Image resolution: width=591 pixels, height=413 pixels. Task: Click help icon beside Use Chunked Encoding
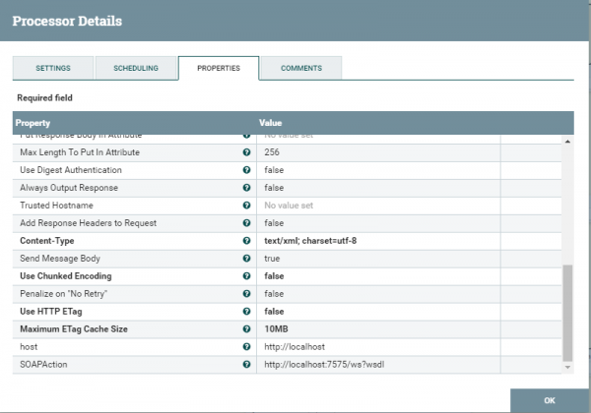click(x=246, y=276)
